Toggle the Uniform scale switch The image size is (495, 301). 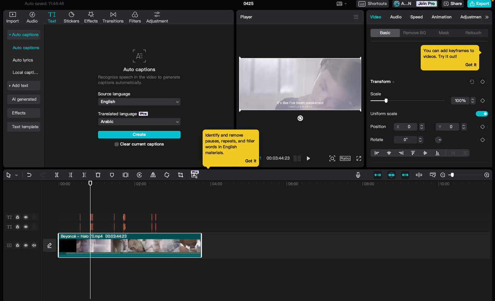coord(481,114)
